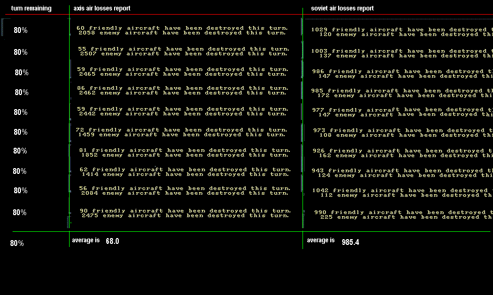
Task: Select the "926 friendly aircraft" soviet line
Action: [403, 151]
